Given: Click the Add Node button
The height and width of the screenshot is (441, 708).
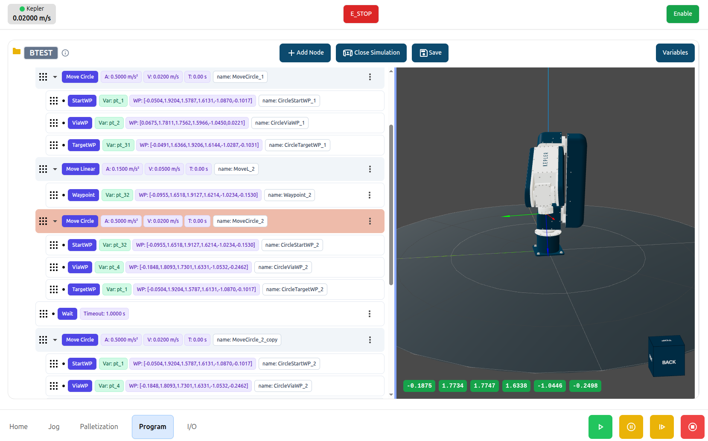Looking at the screenshot, I should tap(305, 53).
